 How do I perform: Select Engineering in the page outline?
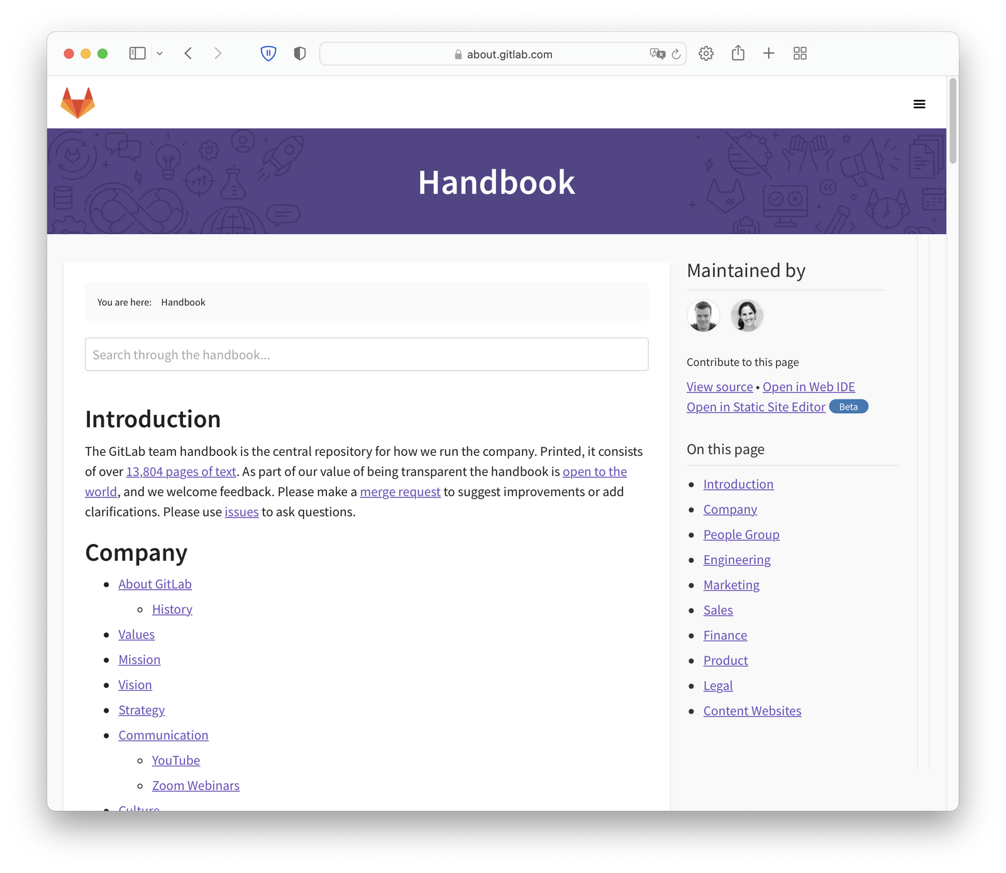tap(737, 559)
